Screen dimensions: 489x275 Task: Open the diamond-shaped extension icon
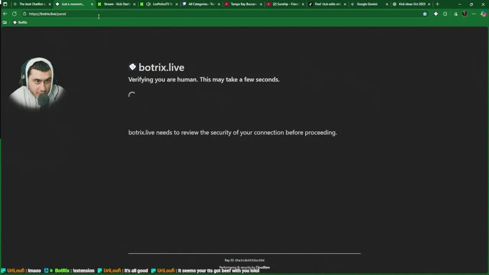click(436, 14)
